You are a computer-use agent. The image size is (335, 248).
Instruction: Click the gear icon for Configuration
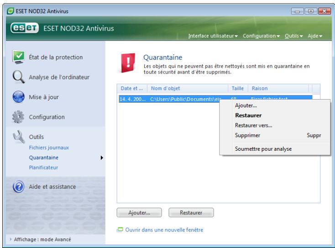click(18, 117)
